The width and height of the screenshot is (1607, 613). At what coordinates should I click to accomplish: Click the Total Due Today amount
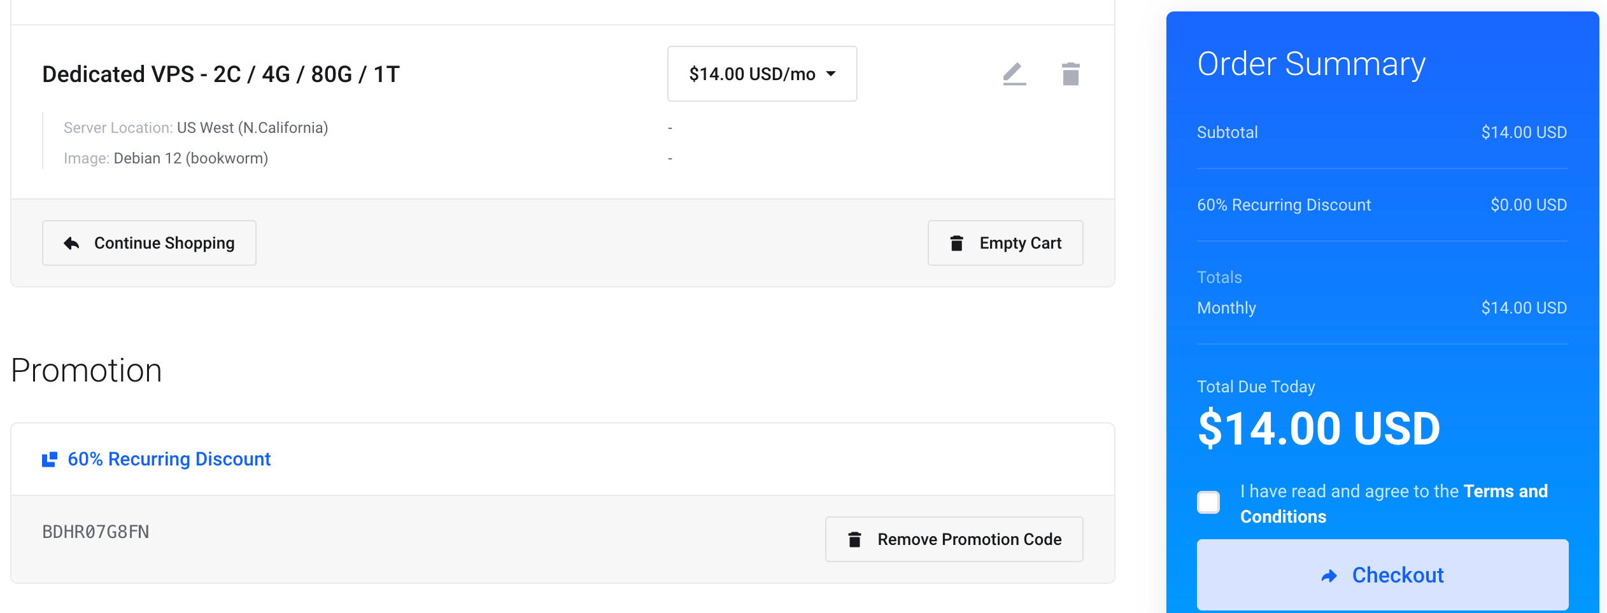click(x=1319, y=429)
